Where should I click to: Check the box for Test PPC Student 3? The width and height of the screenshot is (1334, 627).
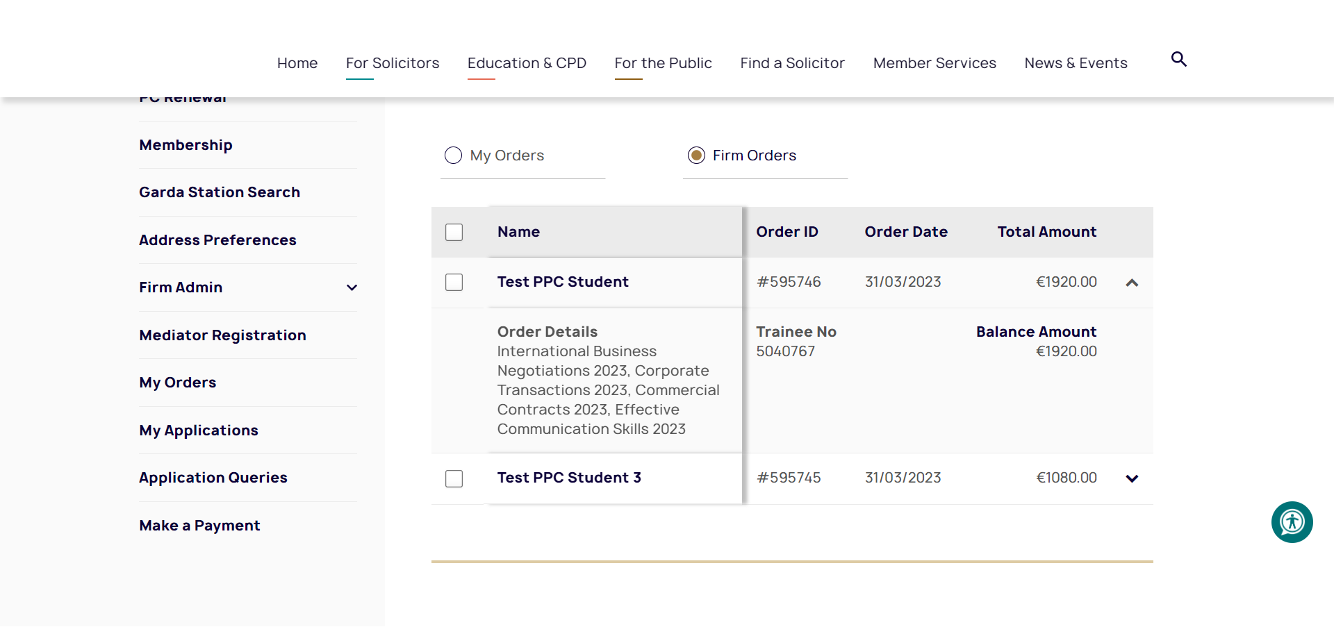pyautogui.click(x=454, y=478)
